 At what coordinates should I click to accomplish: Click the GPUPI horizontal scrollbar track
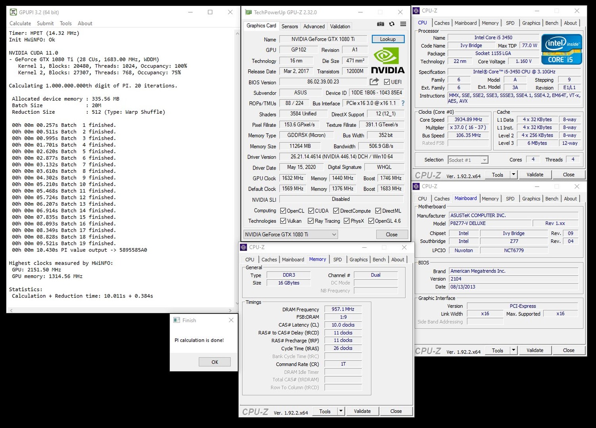pos(121,310)
